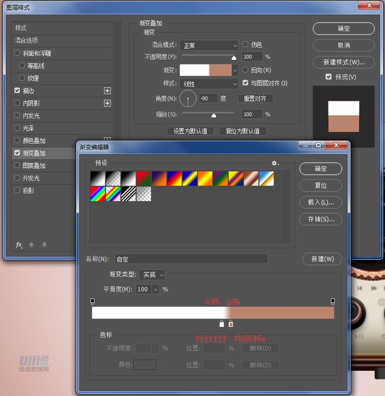Screen dimensions: 385x396
Task: Select 外发光 in the styles list
Action: tap(31, 178)
